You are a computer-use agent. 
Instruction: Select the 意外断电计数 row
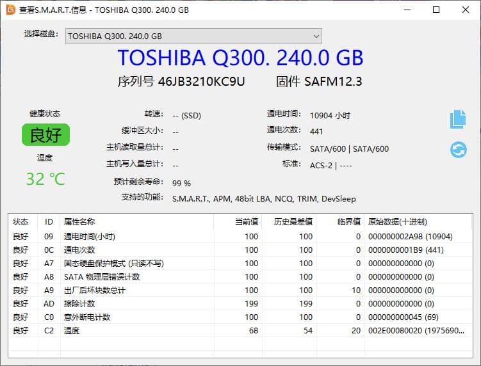pyautogui.click(x=241, y=317)
